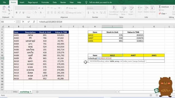Click Fill button in Editing group
Image resolution: width=175 pixels, height=98 pixels.
(162, 10)
